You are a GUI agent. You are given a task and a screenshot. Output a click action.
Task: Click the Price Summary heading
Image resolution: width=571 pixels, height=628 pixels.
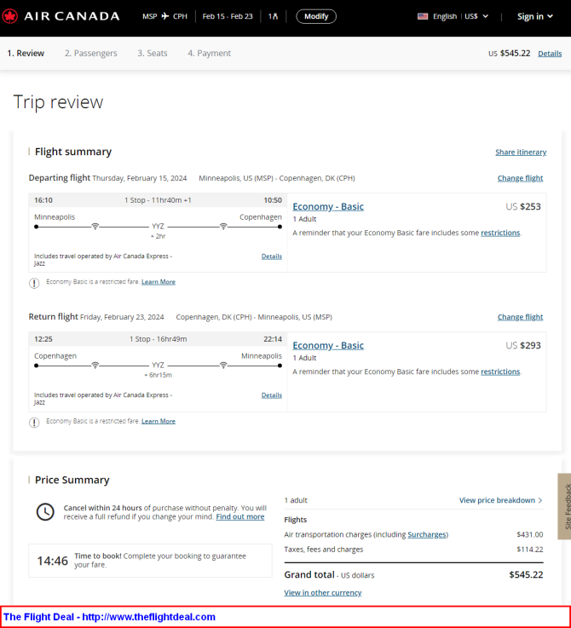click(72, 480)
